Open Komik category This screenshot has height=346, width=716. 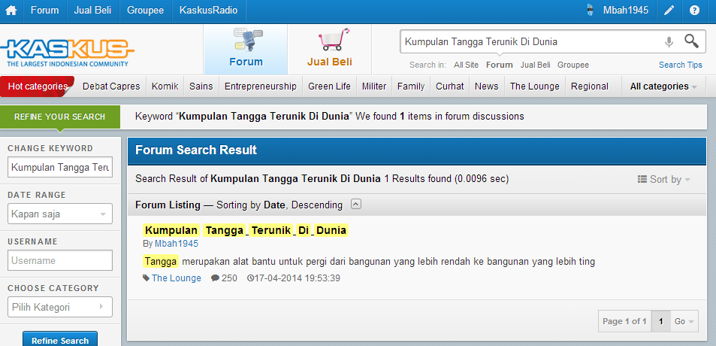click(165, 86)
